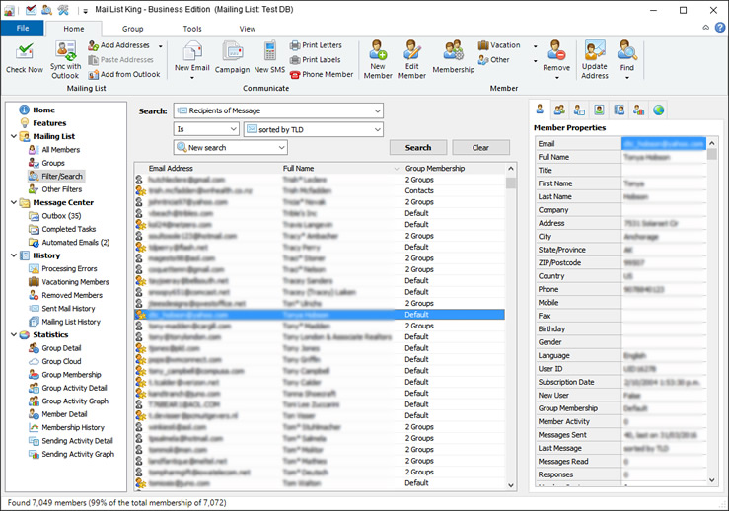Open help with the question mark icon

coord(720,27)
